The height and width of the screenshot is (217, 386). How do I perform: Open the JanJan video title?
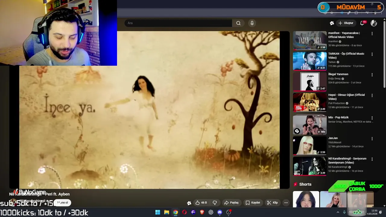(x=333, y=138)
